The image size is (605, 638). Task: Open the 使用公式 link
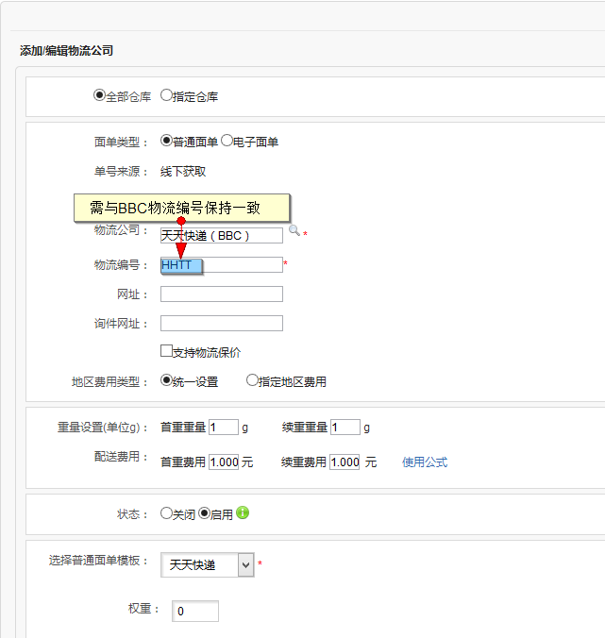[x=425, y=462]
